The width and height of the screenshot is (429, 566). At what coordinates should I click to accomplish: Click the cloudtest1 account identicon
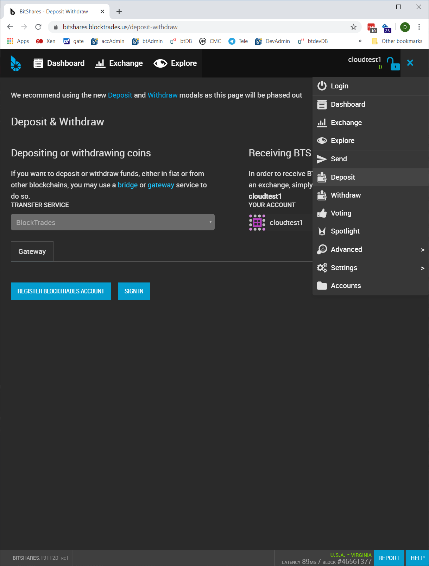click(x=257, y=223)
